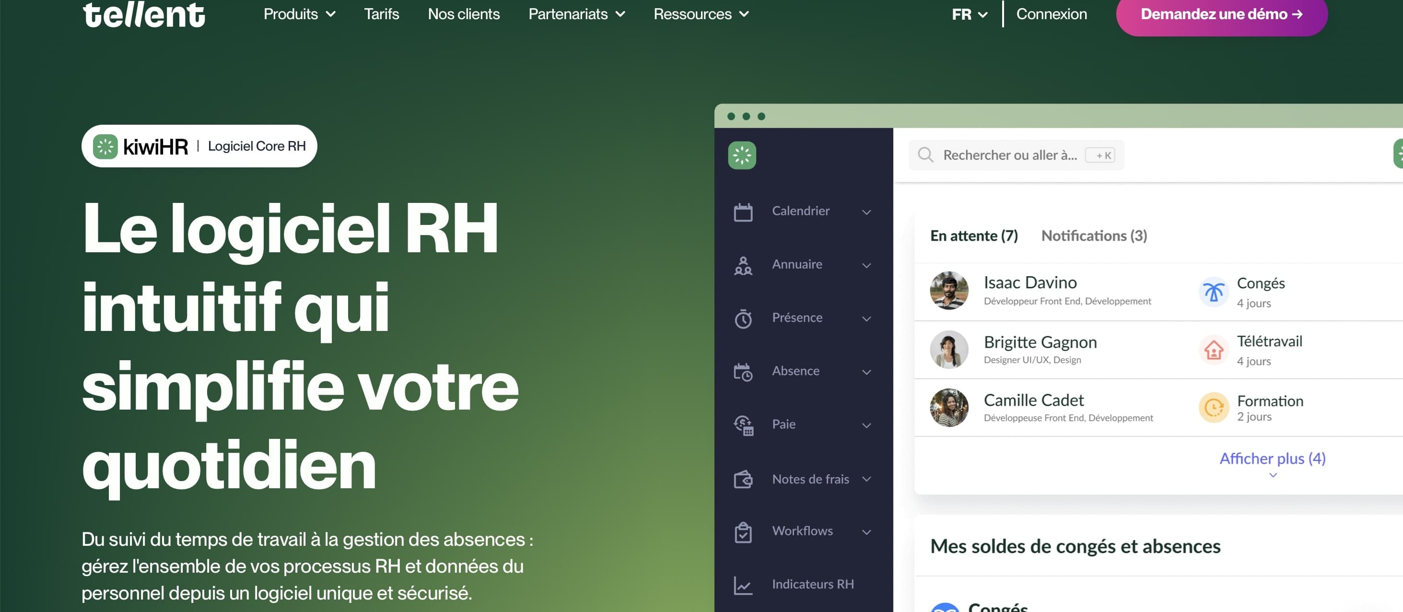
Task: Click the Indicateurs RH chart icon
Action: [743, 585]
